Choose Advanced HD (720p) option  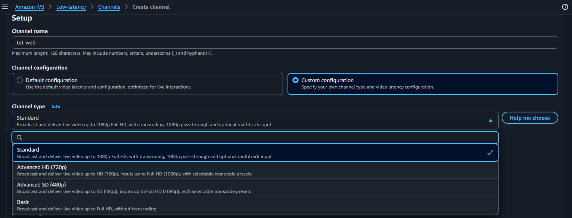click(255, 170)
